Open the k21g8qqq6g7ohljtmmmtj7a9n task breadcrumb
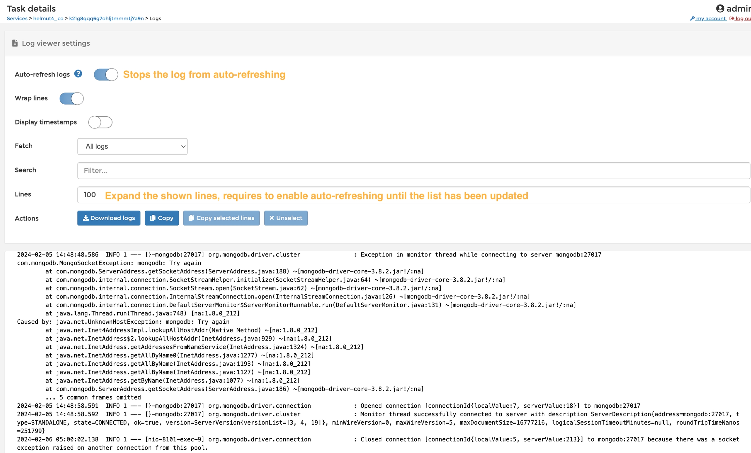This screenshot has width=751, height=453. (x=106, y=19)
